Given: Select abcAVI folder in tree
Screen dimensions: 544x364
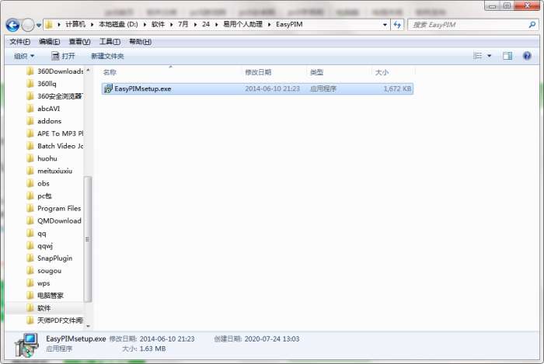Looking at the screenshot, I should click(43, 109).
